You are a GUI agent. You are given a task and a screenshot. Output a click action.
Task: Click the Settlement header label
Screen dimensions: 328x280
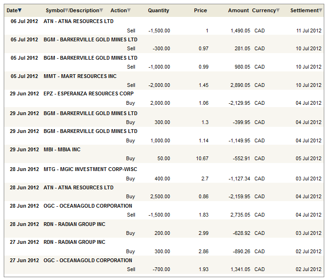(304, 10)
